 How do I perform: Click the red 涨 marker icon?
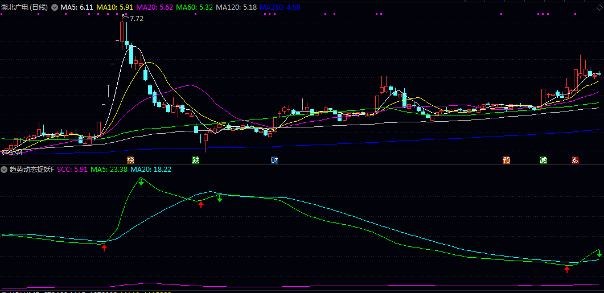(575, 160)
